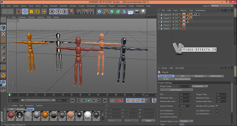Open the deformer objects icon
The image size is (237, 126).
124,12
